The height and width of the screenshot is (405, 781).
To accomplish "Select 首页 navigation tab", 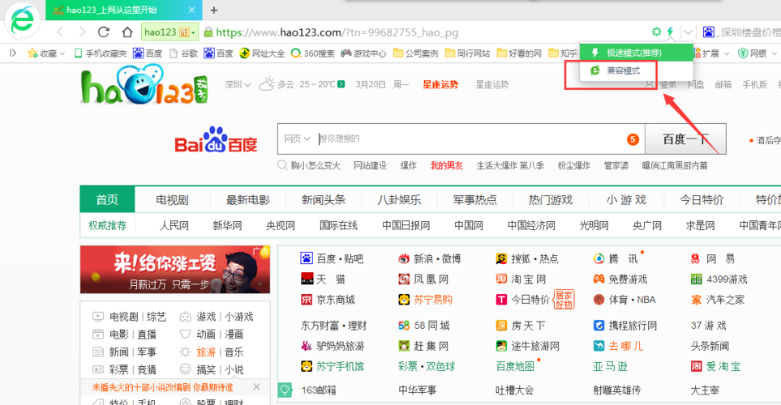I will tap(107, 199).
